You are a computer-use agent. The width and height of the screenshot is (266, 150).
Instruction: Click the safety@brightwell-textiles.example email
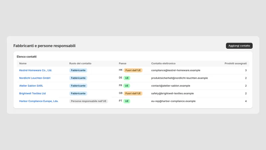[172, 93]
